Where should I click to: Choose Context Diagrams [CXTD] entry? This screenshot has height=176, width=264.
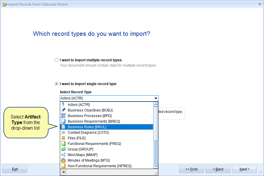pos(107,132)
